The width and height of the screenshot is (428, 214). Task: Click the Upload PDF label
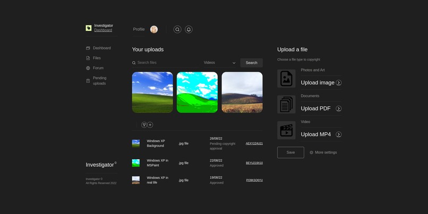(x=315, y=109)
